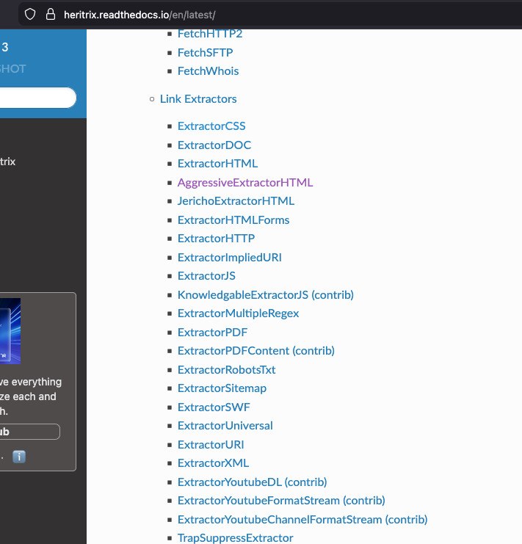Viewport: 522px width, 544px height.
Task: Navigate to ExtractorMultipleRegex
Action: pos(238,313)
